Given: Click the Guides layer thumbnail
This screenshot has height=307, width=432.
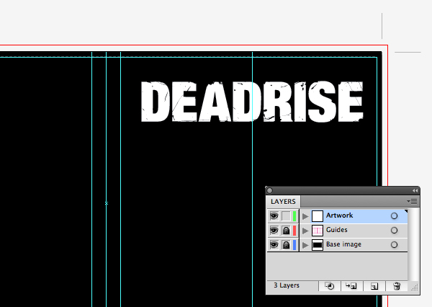Looking at the screenshot, I should pos(318,231).
